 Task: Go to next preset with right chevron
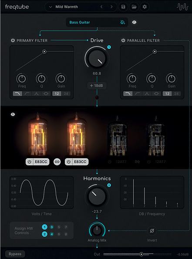(111, 7)
